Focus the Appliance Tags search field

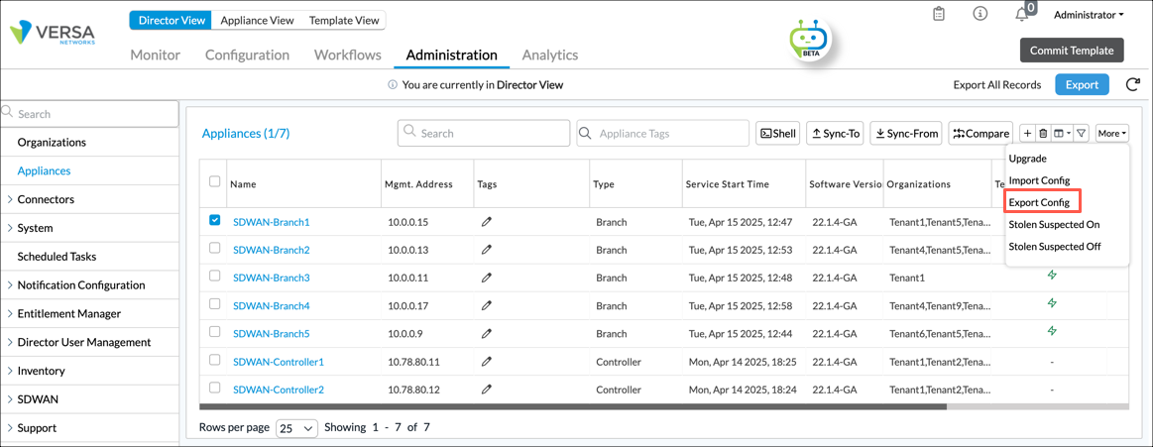[662, 134]
